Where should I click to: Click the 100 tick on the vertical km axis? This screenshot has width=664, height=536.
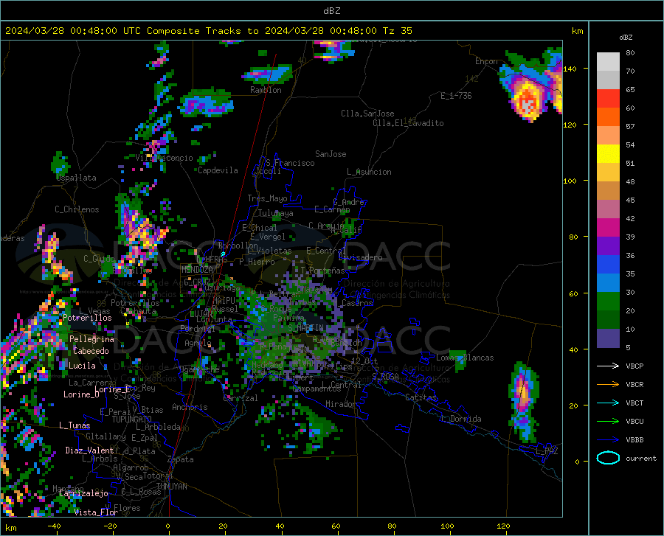(x=570, y=181)
